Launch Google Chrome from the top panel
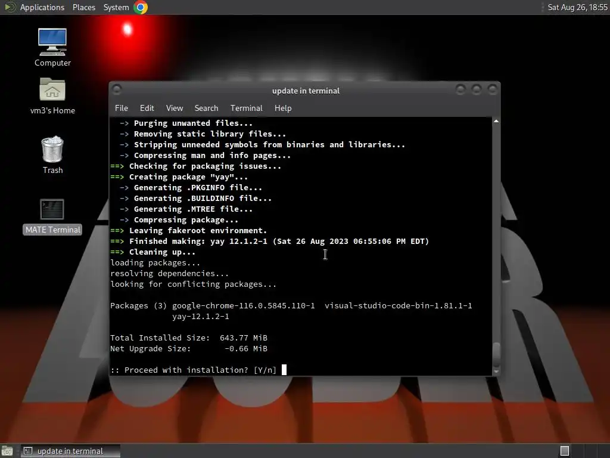The width and height of the screenshot is (610, 458). pyautogui.click(x=141, y=7)
